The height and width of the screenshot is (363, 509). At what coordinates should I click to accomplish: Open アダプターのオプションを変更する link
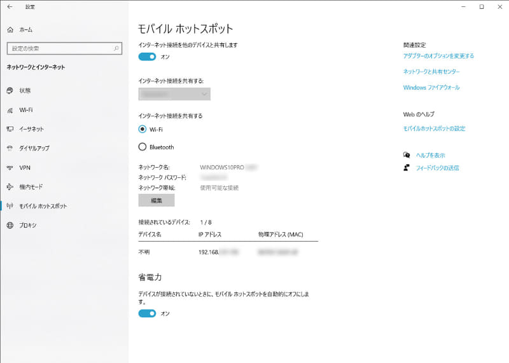(438, 56)
